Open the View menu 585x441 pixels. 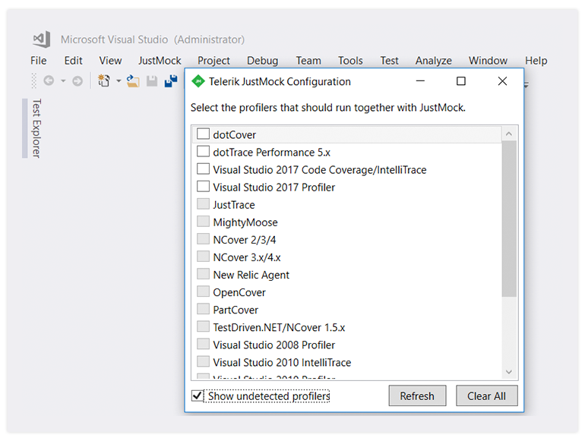110,61
